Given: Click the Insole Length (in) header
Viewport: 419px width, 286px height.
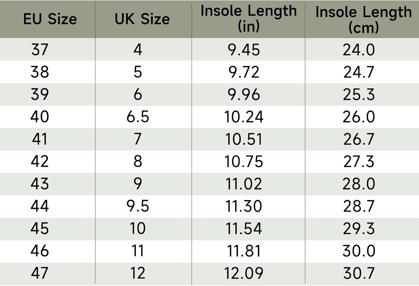Looking at the screenshot, I should click(248, 19).
